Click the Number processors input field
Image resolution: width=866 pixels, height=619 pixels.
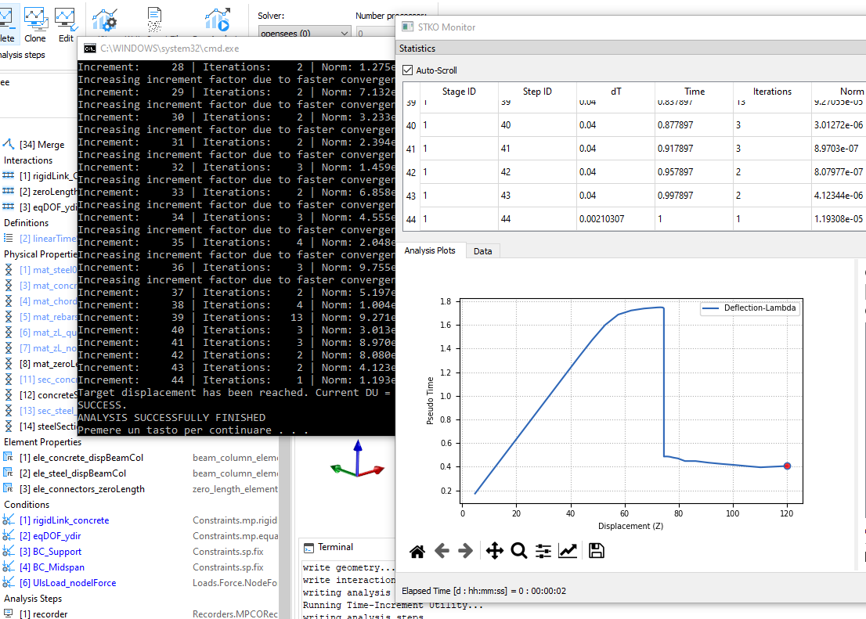(x=376, y=33)
